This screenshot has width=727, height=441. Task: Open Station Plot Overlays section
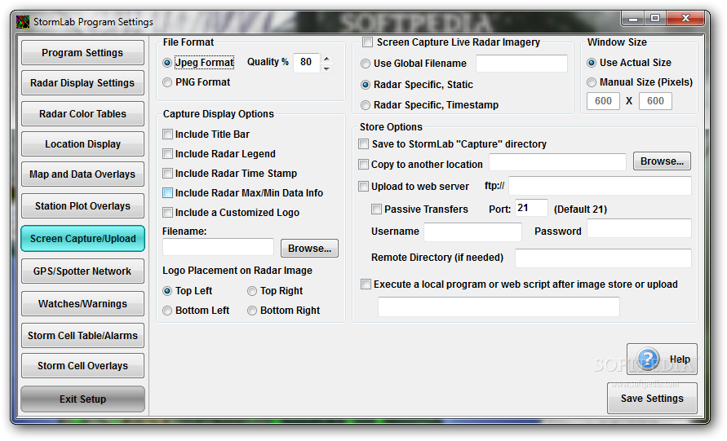click(82, 206)
